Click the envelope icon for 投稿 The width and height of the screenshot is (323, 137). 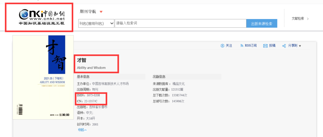pos(265,46)
